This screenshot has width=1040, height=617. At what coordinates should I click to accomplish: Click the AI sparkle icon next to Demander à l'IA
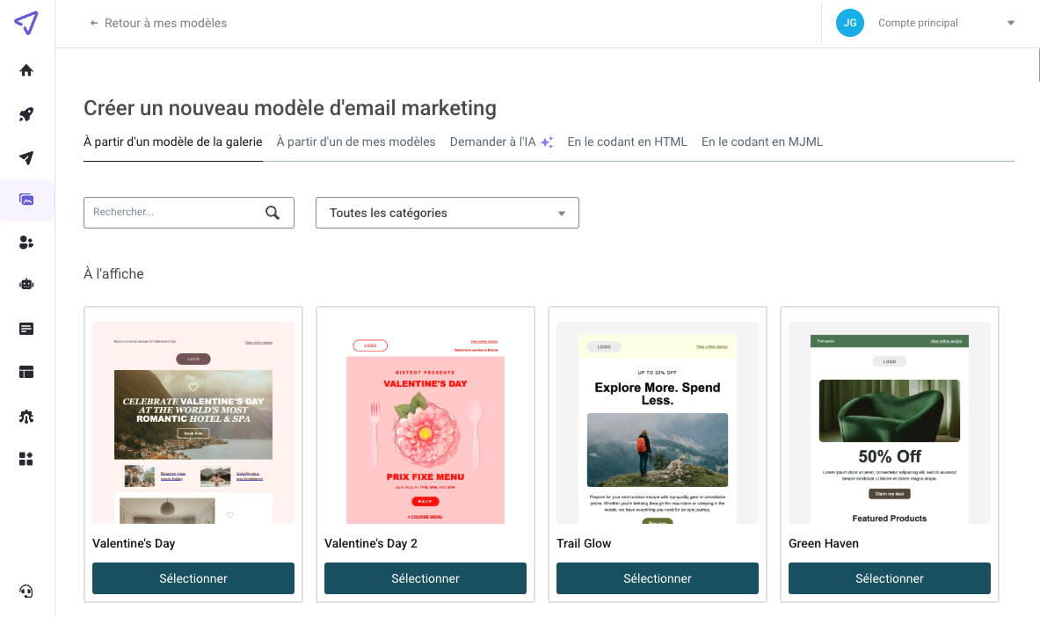point(547,142)
